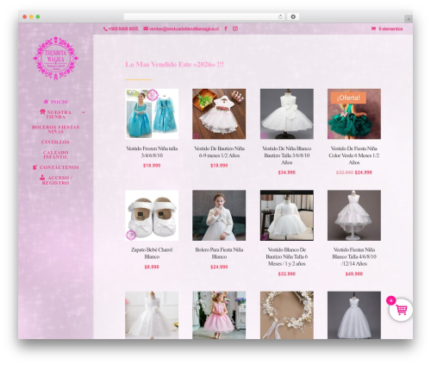Open Vestido De Niña Blanco Bautizo title
Viewport: 431px width, 365px height.
[287, 155]
